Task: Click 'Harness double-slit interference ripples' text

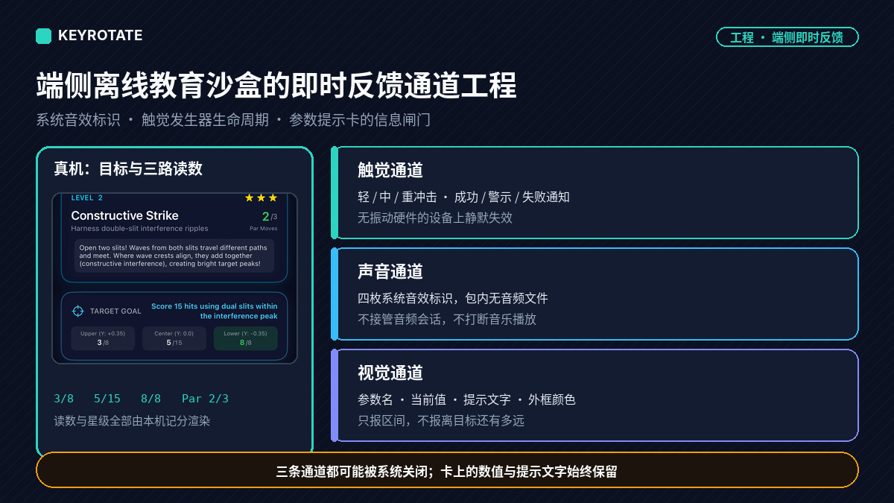Action: (x=139, y=228)
